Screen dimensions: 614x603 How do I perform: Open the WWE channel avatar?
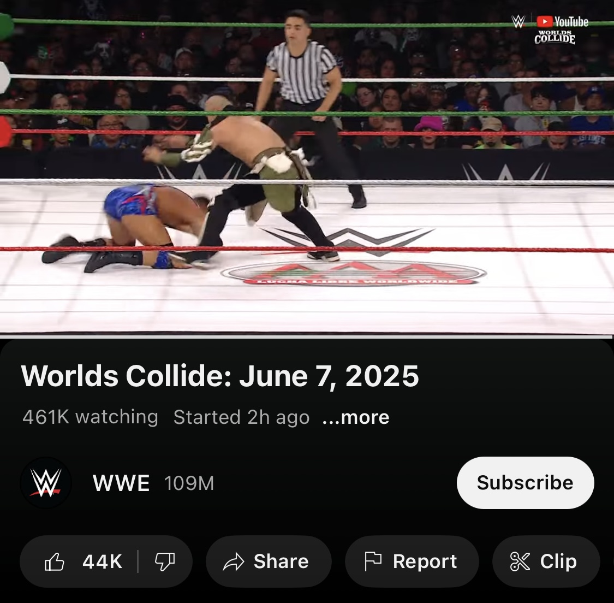(46, 483)
